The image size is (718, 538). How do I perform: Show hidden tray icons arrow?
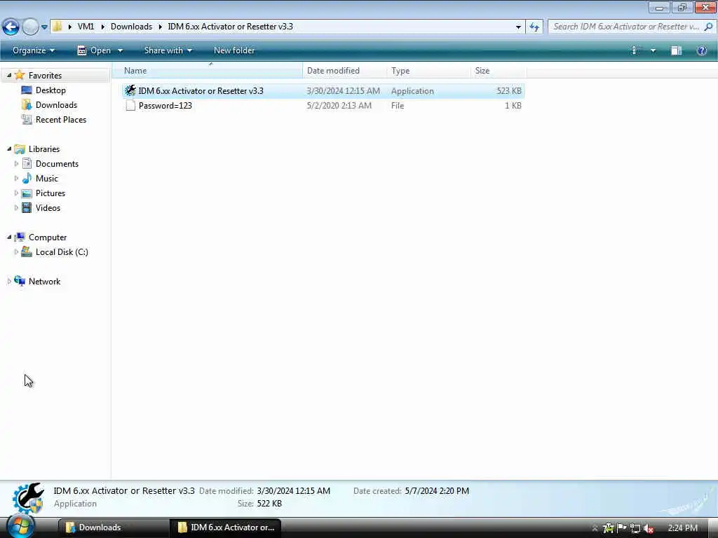(x=595, y=528)
